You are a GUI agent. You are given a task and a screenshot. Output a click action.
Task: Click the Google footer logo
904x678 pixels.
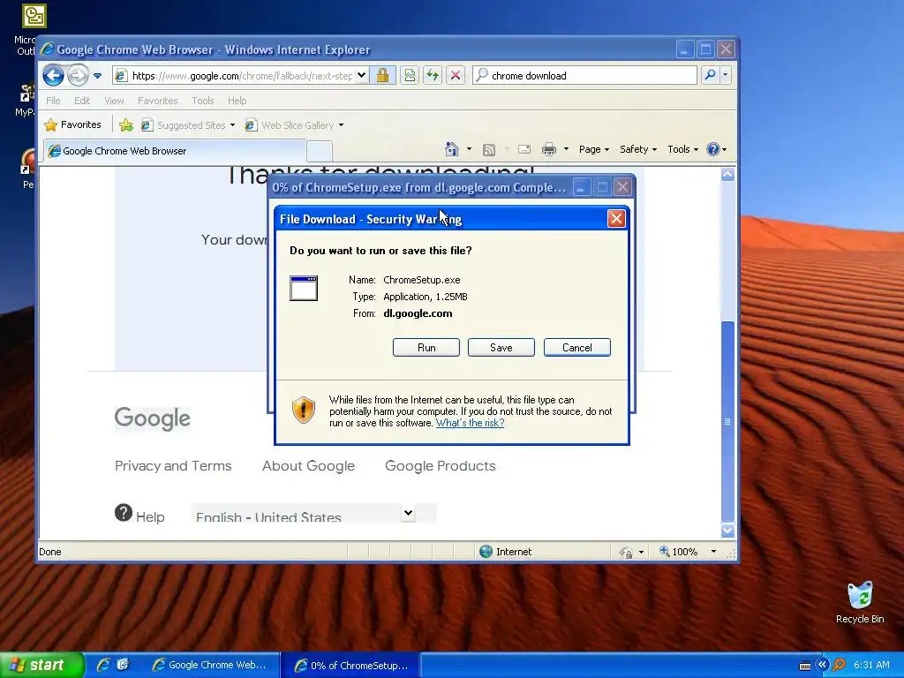152,418
